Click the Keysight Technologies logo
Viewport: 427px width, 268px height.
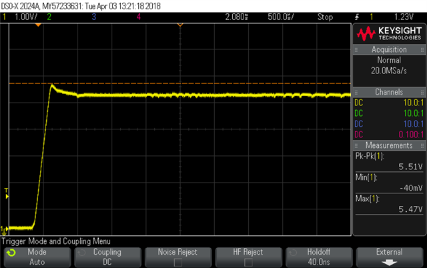tap(389, 34)
